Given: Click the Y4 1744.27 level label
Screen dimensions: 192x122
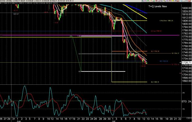Looking at the screenshot, I should coord(175,53).
